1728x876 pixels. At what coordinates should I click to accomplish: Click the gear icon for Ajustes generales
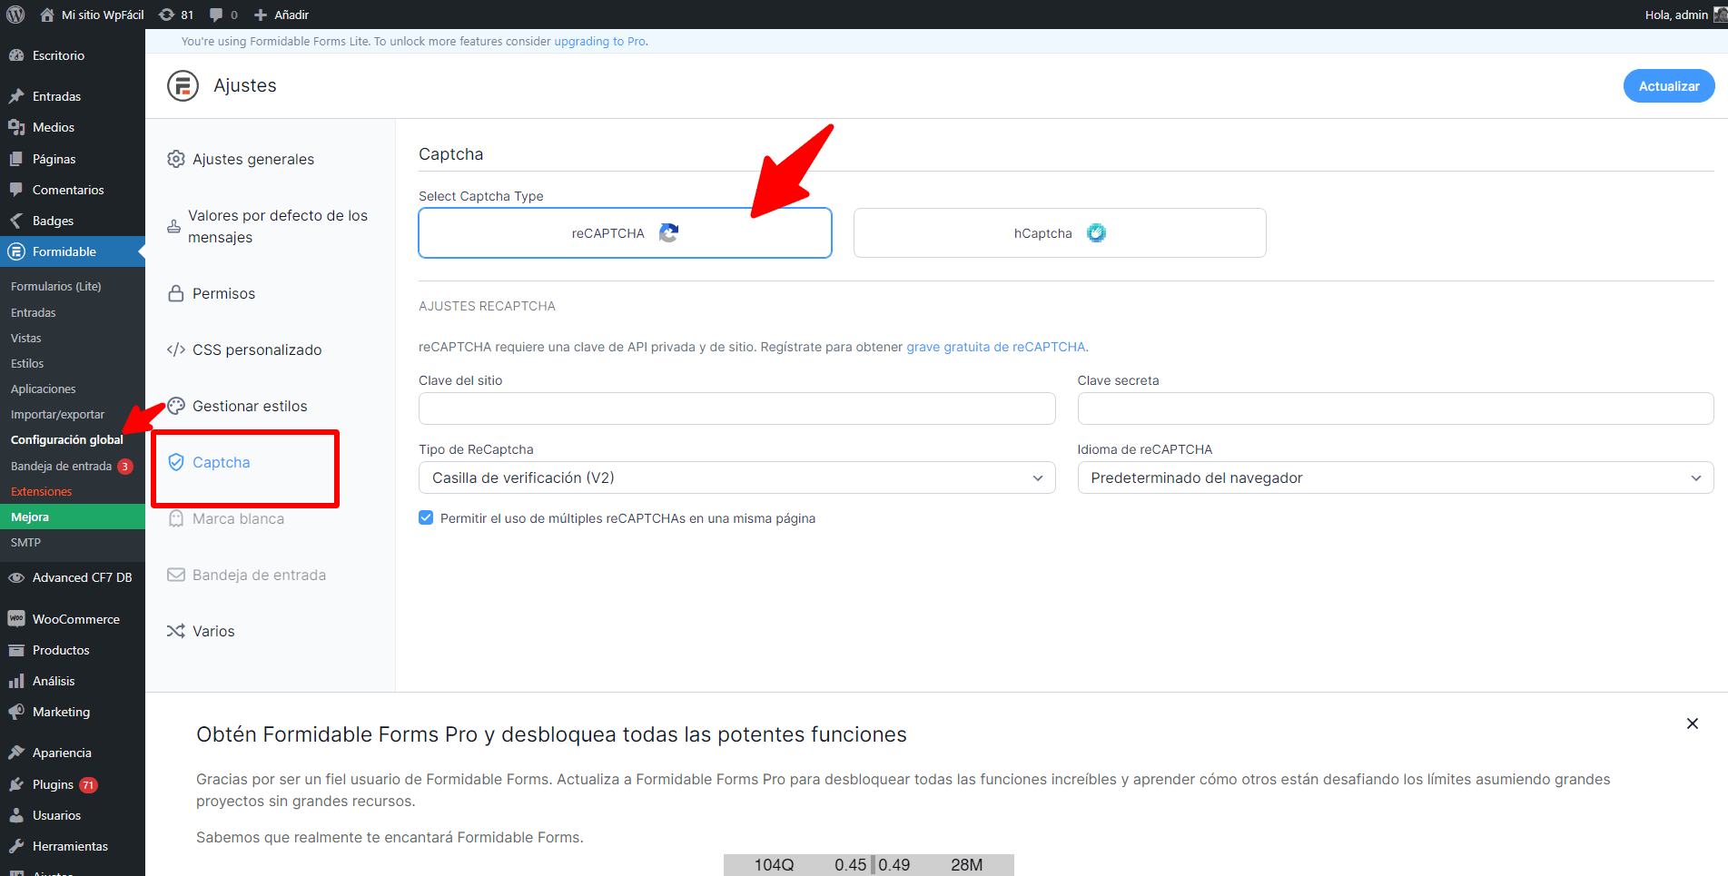coord(176,159)
